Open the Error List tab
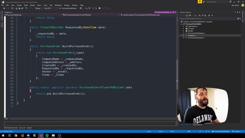Screen dimensions: 245x138 [22, 128]
